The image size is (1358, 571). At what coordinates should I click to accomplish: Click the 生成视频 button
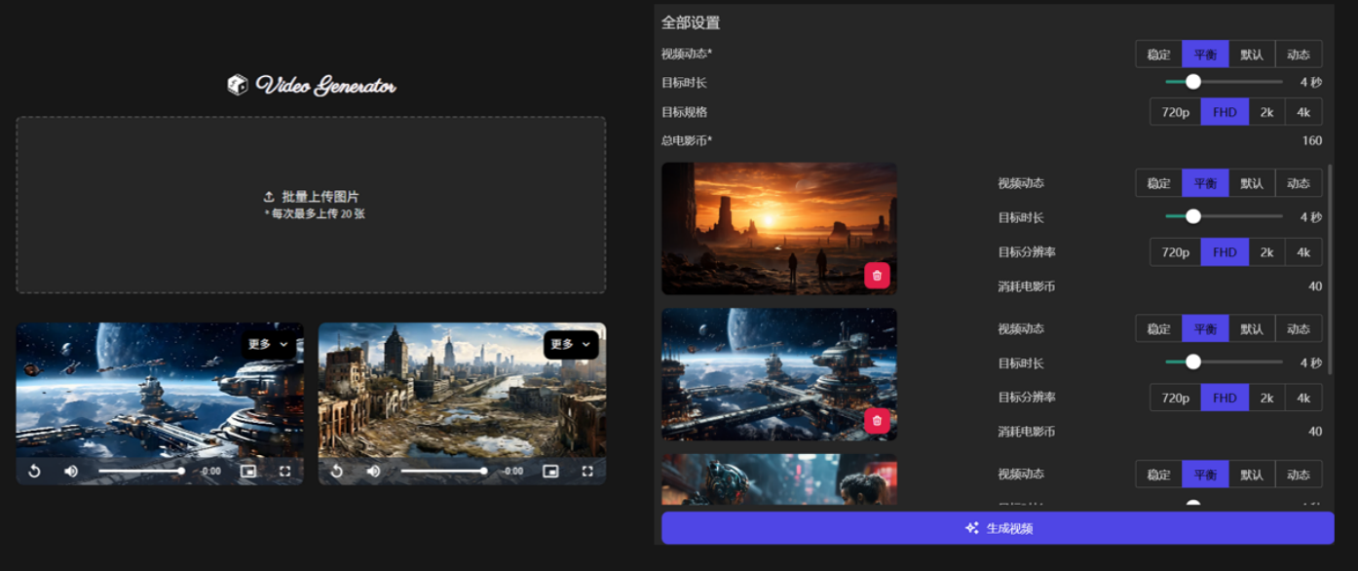click(x=998, y=528)
